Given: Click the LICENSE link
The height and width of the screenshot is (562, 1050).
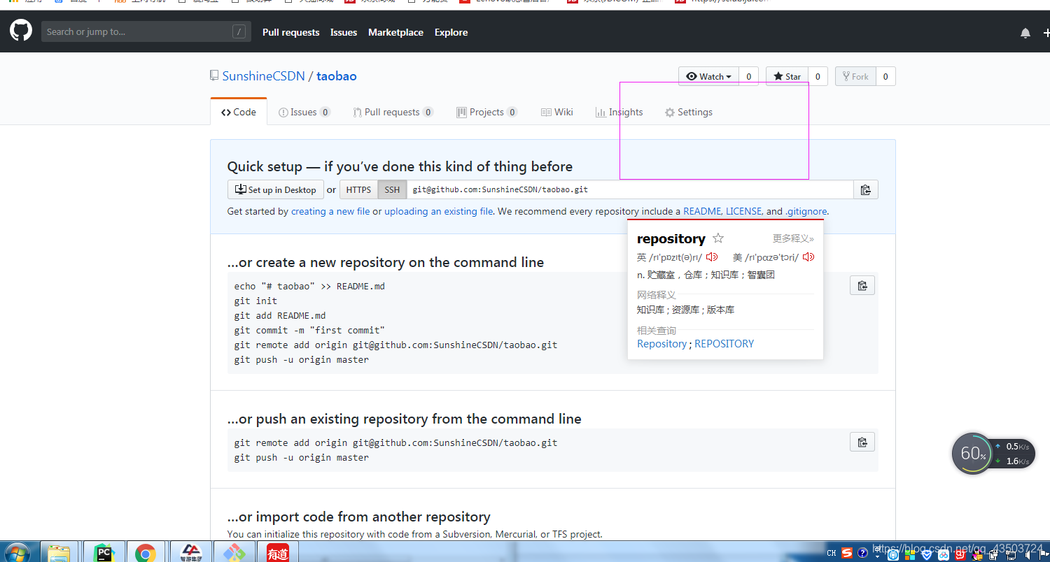Looking at the screenshot, I should click(743, 211).
